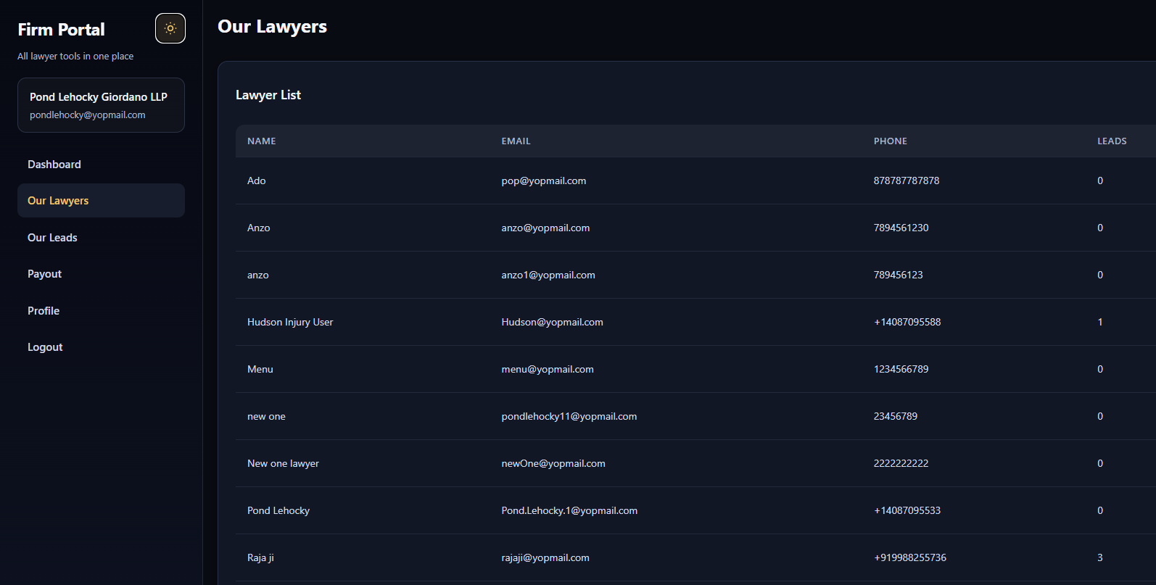Select lawyer Raja ji
1156x585 pixels.
[260, 558]
